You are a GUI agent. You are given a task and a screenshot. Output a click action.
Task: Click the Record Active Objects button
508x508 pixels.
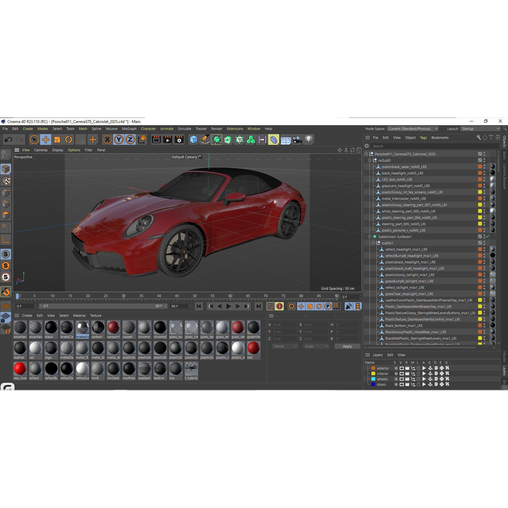(x=271, y=306)
